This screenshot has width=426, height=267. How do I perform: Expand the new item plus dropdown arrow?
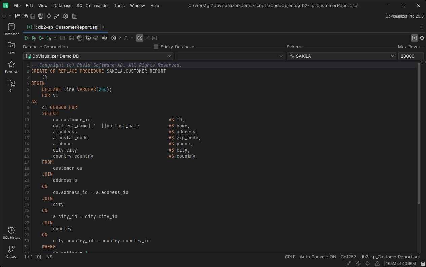[x=10, y=16]
